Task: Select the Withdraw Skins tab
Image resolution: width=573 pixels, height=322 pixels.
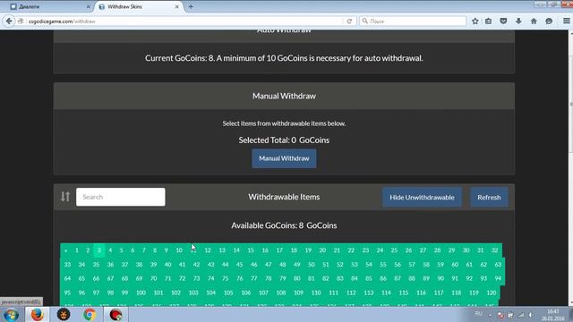Action: pos(139,6)
